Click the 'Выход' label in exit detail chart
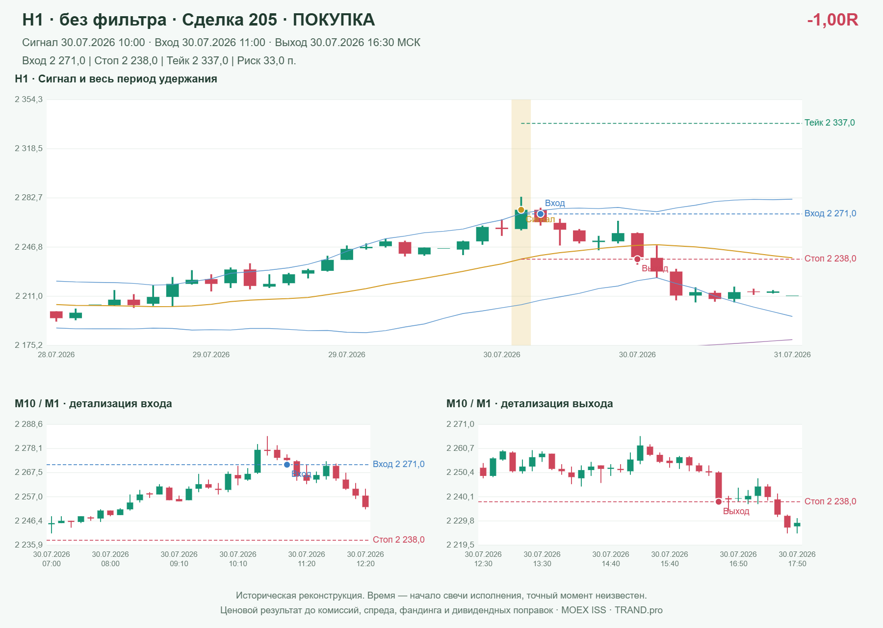883x628 pixels. point(736,511)
